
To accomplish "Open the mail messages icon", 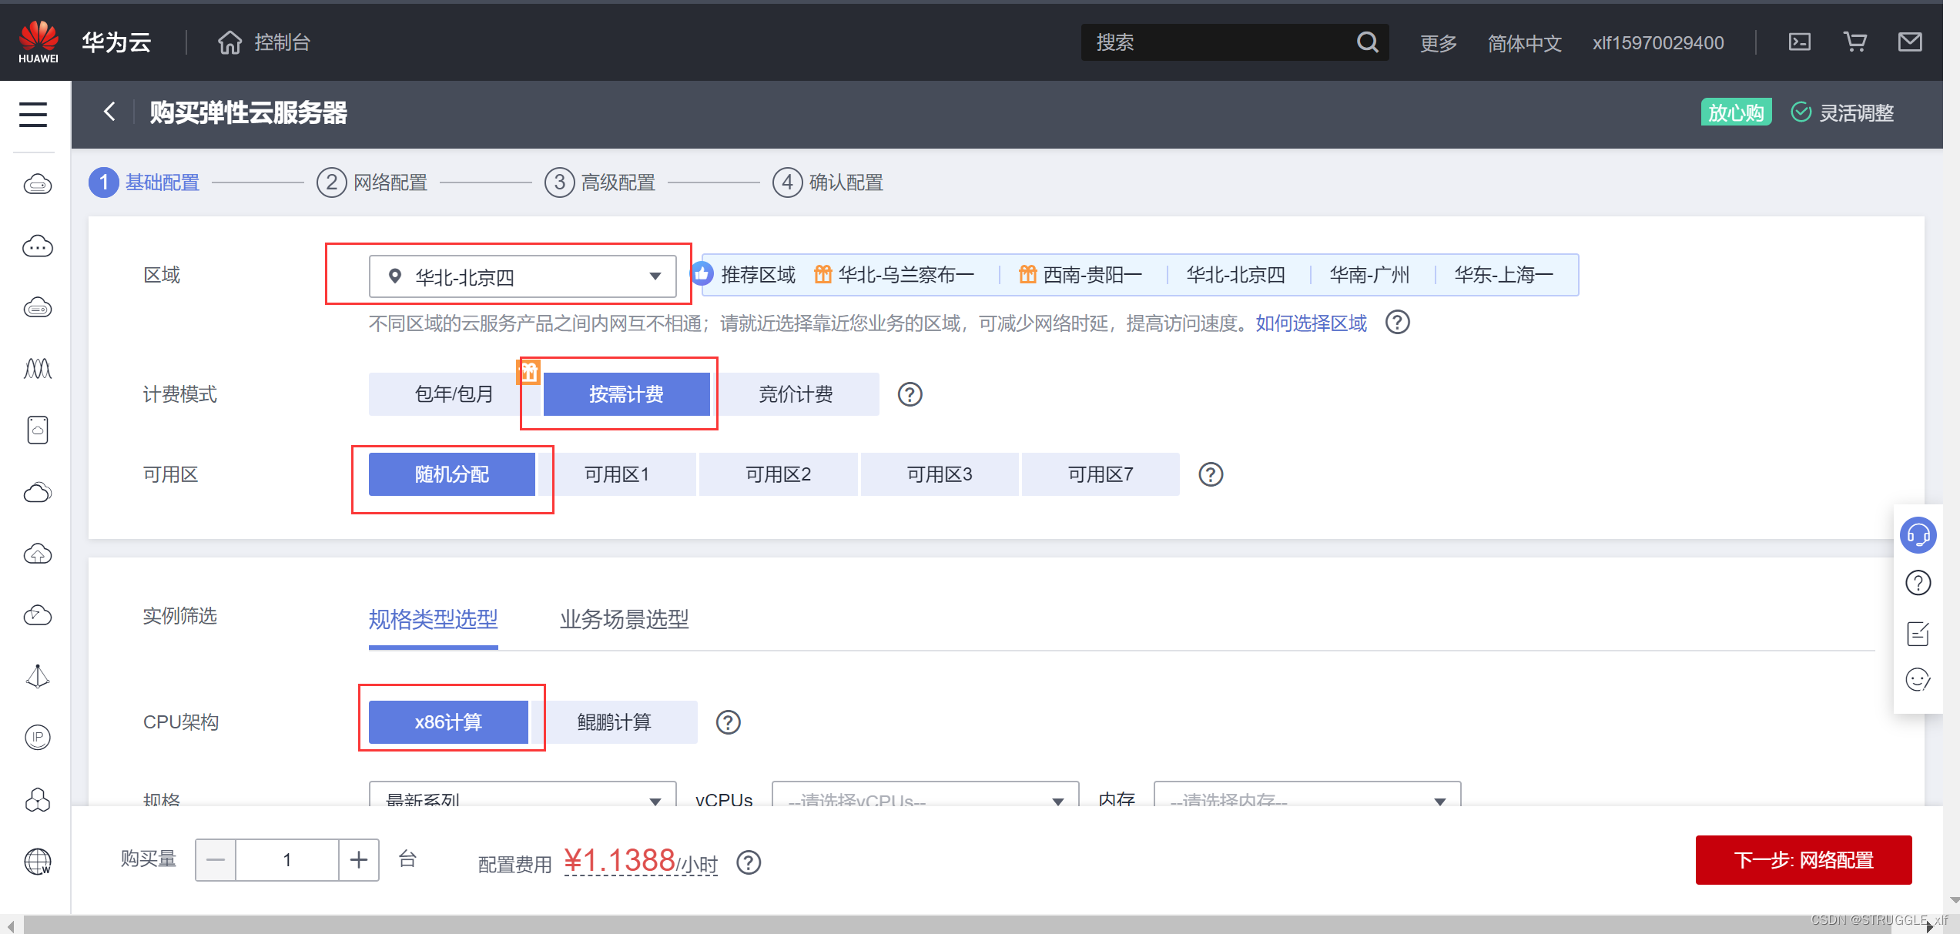I will click(x=1909, y=42).
